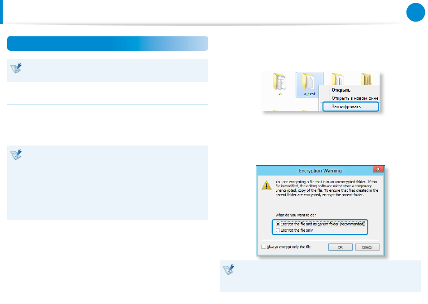Choose 'Открыть в новом окне' menu entry
428x304 pixels.
[354, 98]
